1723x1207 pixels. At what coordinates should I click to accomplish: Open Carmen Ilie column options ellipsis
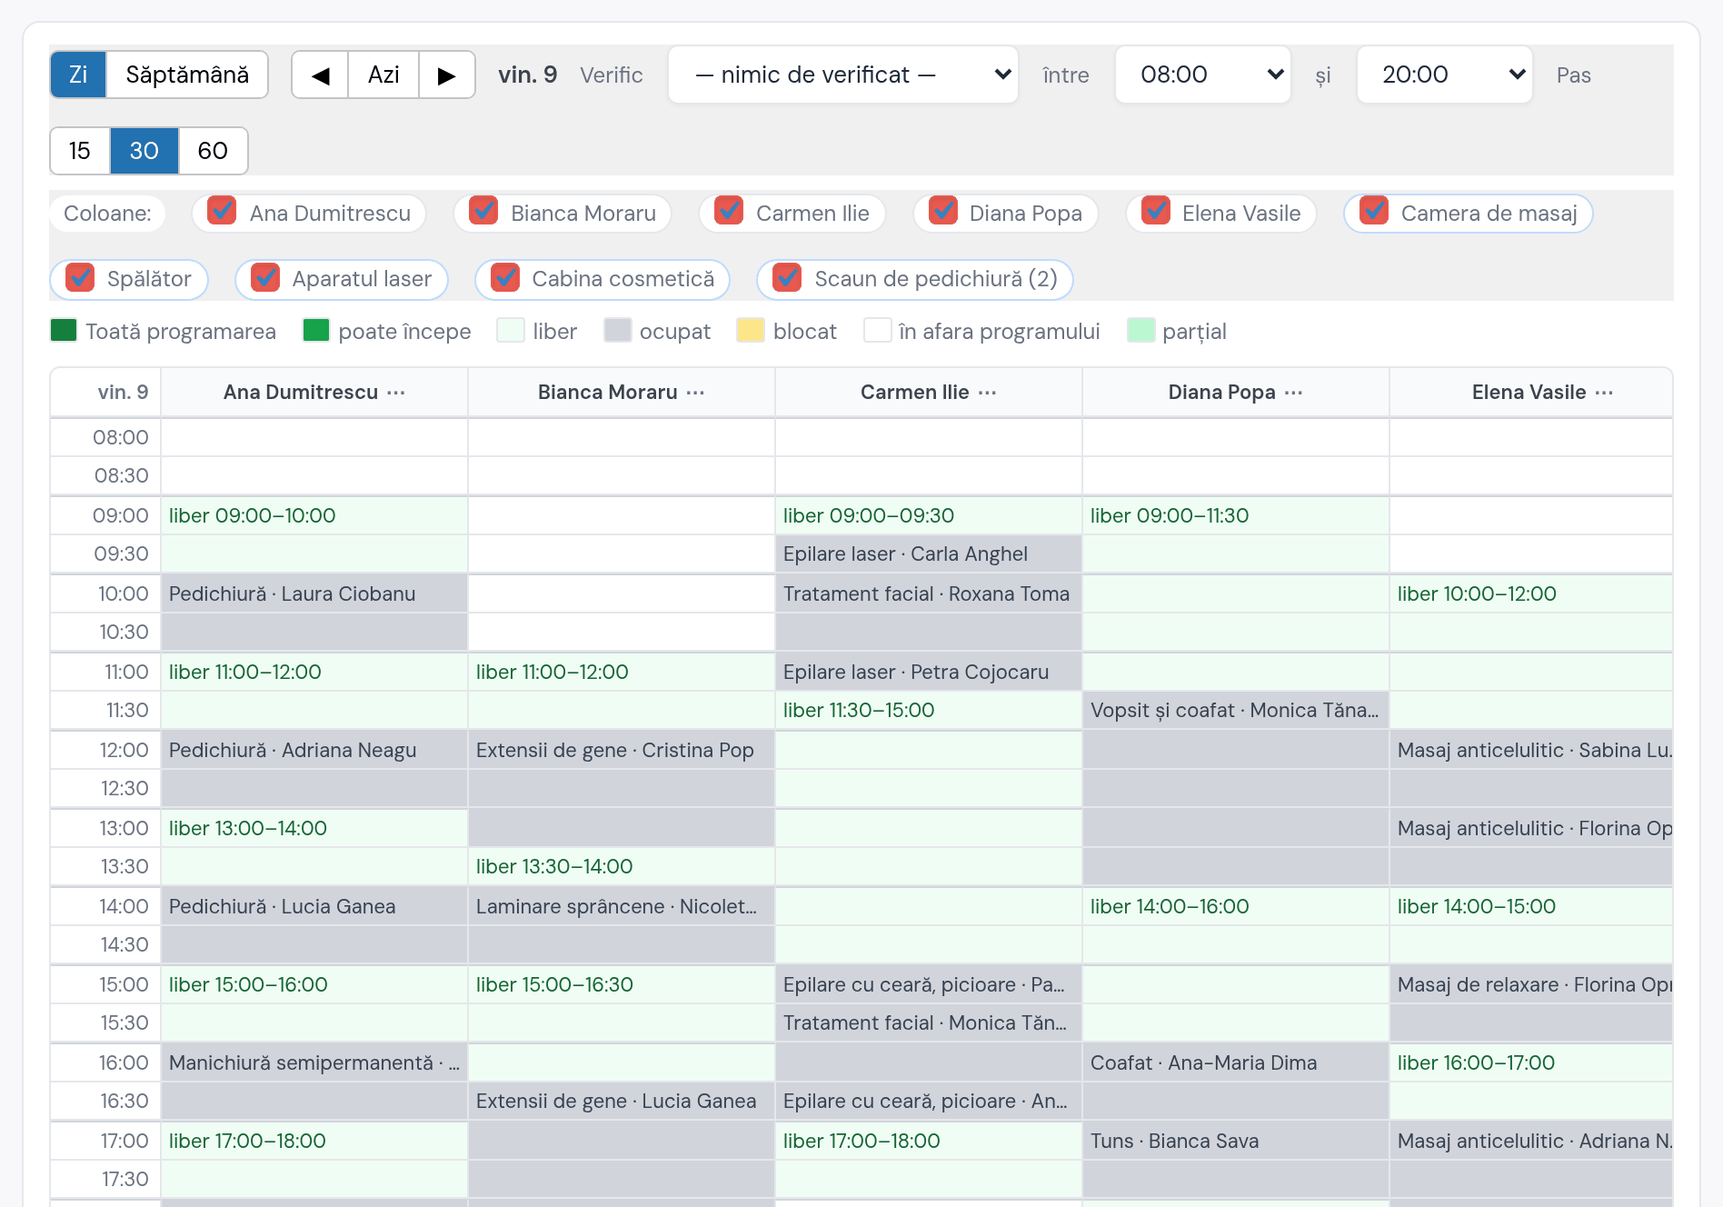(988, 393)
